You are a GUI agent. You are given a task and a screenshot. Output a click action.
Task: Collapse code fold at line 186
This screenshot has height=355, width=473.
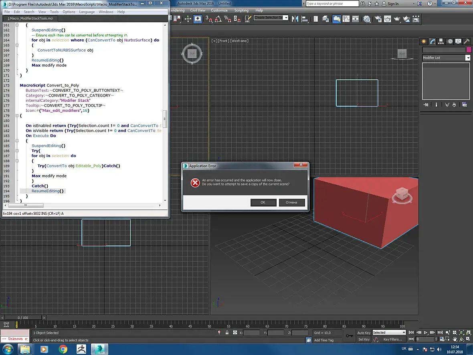coord(17,151)
